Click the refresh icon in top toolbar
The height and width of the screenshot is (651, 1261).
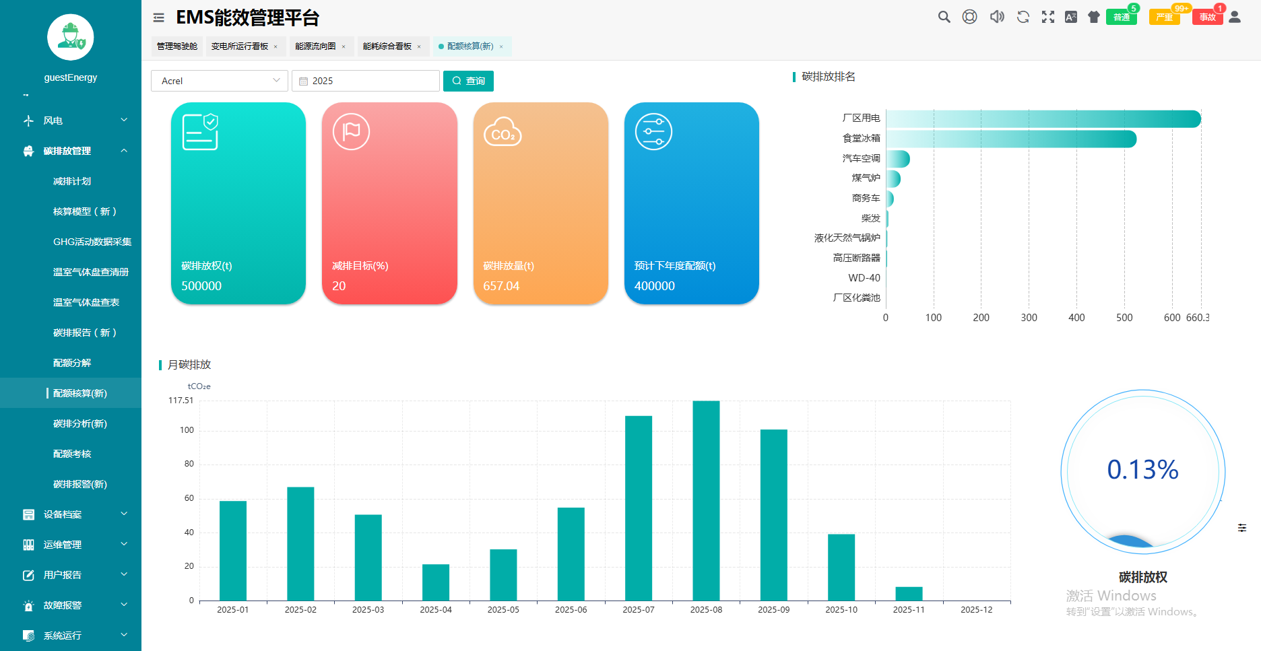(x=1023, y=17)
